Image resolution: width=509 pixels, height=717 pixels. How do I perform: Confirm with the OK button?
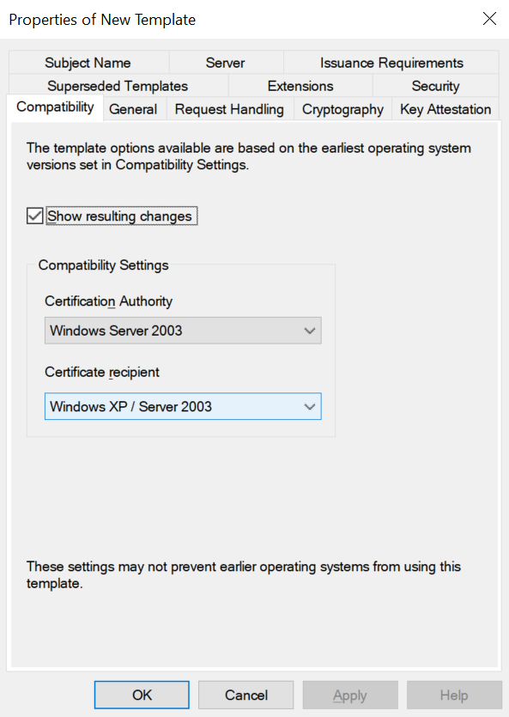pyautogui.click(x=142, y=695)
